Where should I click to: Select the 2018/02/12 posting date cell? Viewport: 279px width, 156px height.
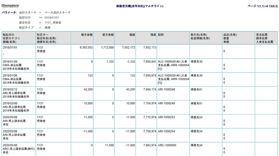[10, 90]
